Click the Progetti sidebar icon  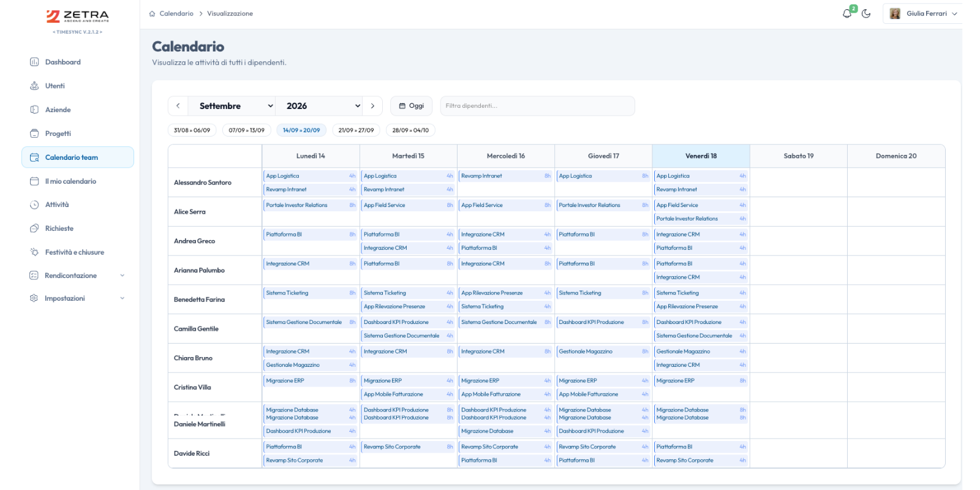point(34,134)
